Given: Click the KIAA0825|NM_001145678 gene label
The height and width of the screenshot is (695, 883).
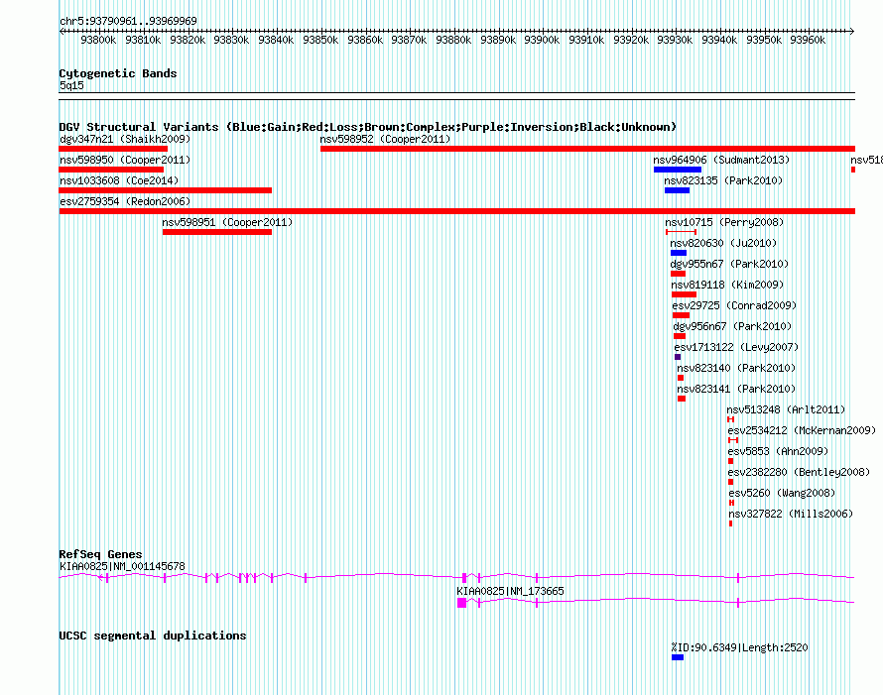Looking at the screenshot, I should [122, 566].
